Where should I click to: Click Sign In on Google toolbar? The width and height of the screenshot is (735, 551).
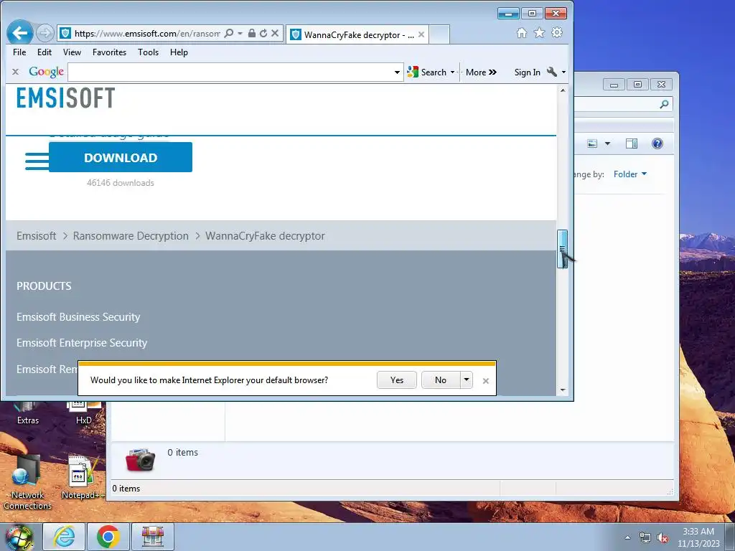tap(528, 72)
